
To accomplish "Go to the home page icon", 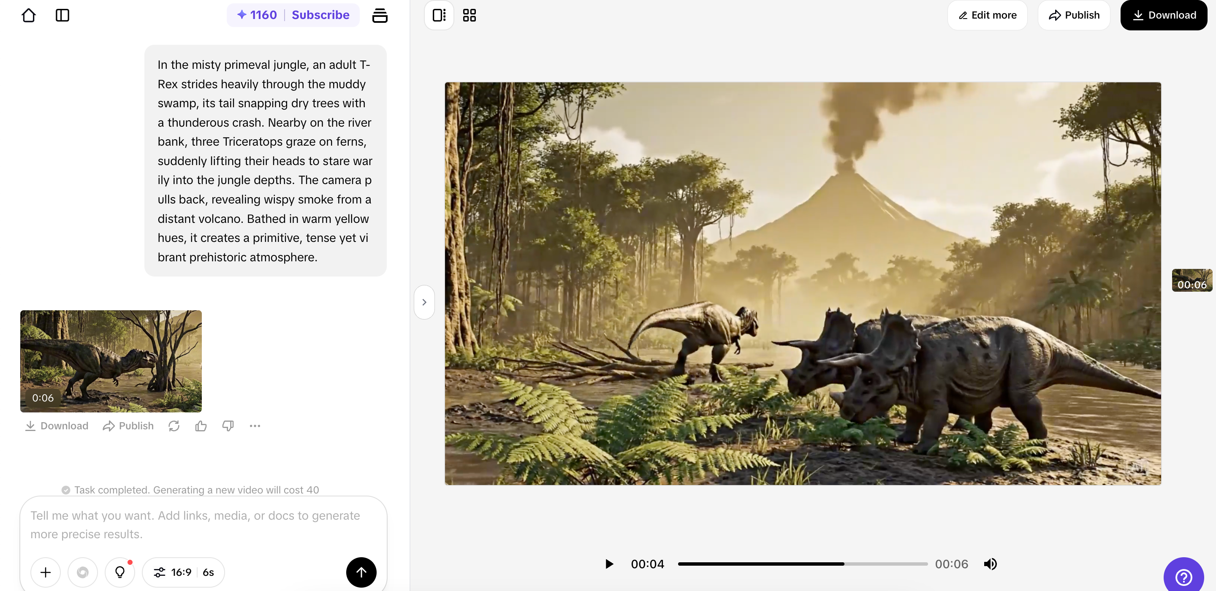I will (x=29, y=15).
